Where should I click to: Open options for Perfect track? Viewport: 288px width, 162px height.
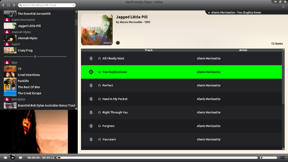pyautogui.click(x=91, y=85)
